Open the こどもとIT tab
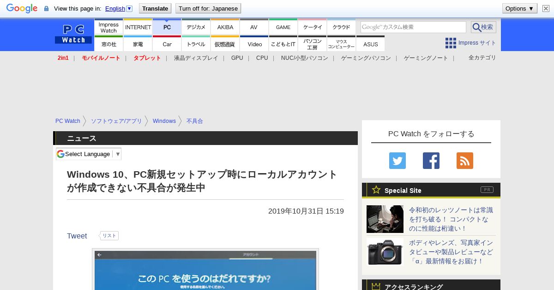The image size is (554, 290). 283,44
